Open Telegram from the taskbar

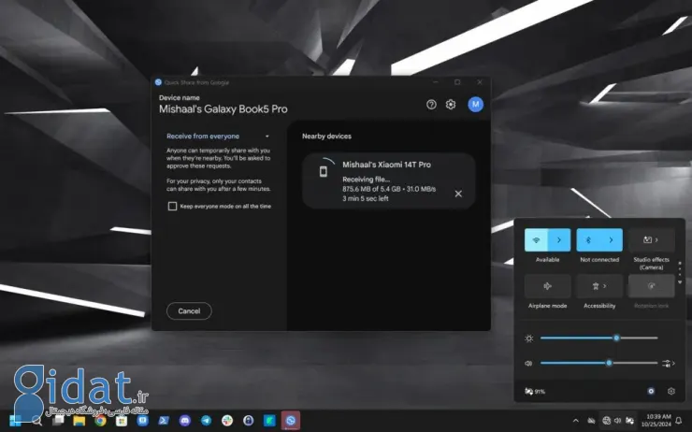click(x=206, y=421)
